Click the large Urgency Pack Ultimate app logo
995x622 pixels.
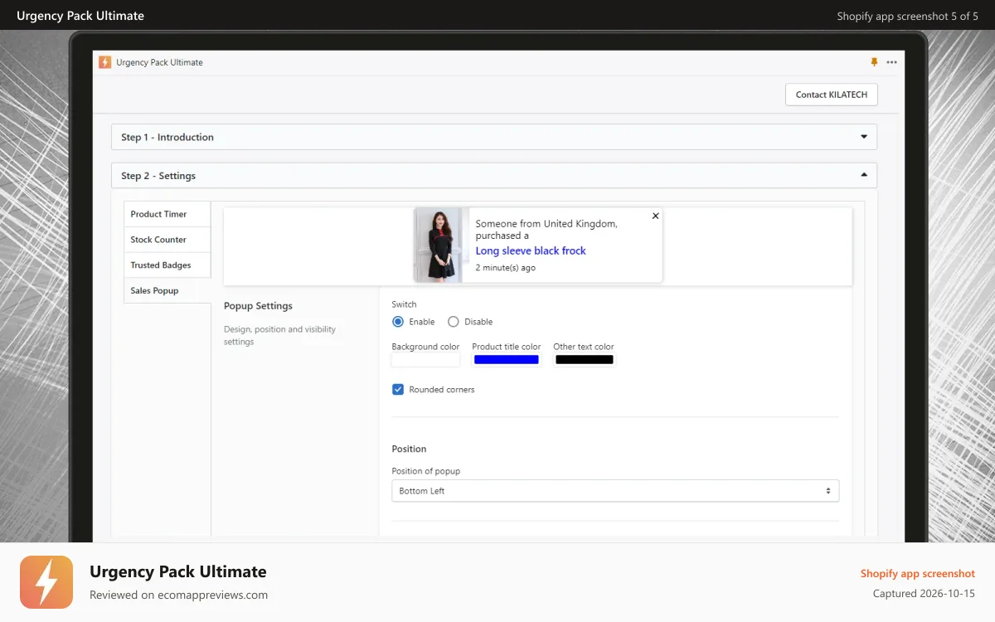[x=46, y=582]
